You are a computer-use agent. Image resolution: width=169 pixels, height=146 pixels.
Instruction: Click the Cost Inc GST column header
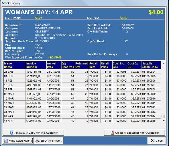pyautogui.click(x=120, y=65)
